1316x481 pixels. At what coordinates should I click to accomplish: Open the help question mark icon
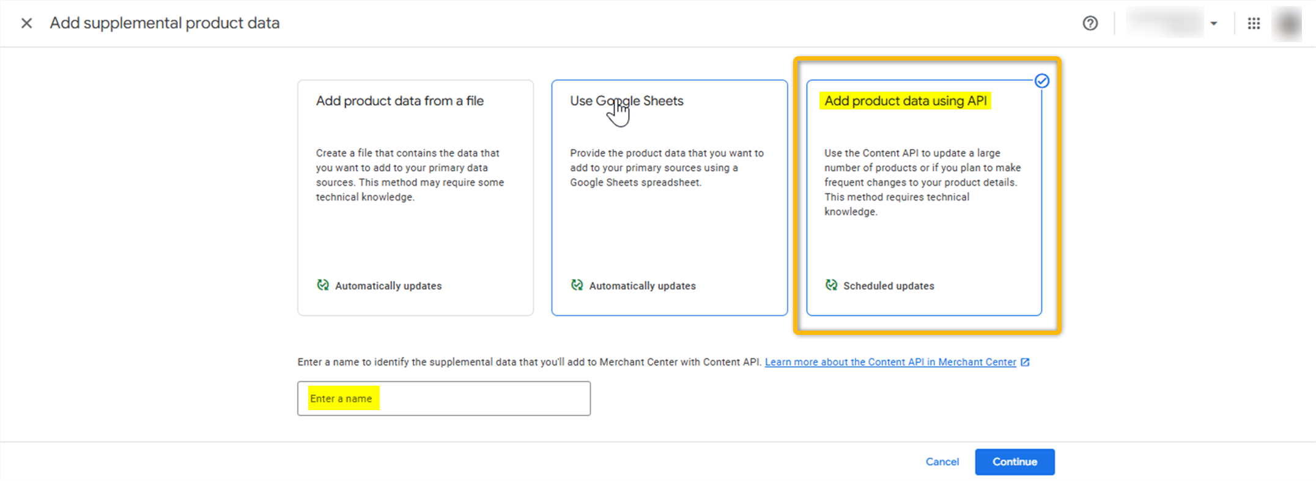pyautogui.click(x=1090, y=23)
